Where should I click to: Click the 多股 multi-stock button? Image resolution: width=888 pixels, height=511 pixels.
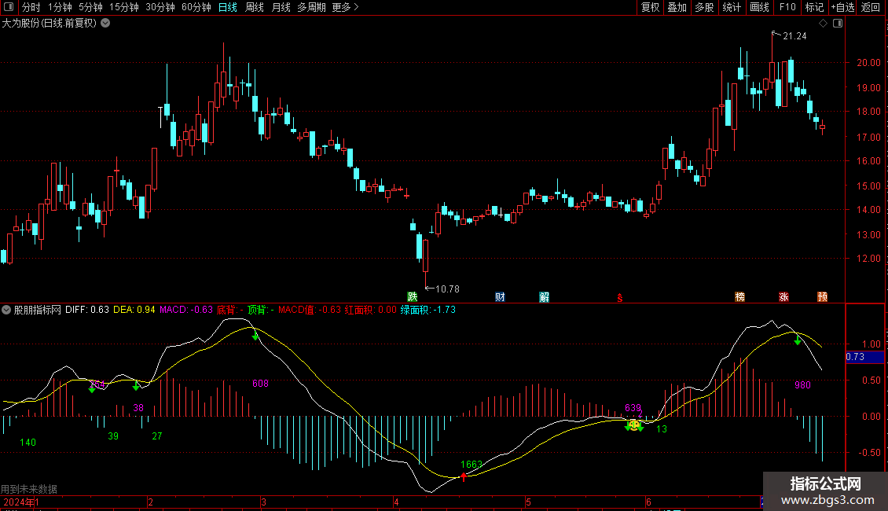coord(705,7)
